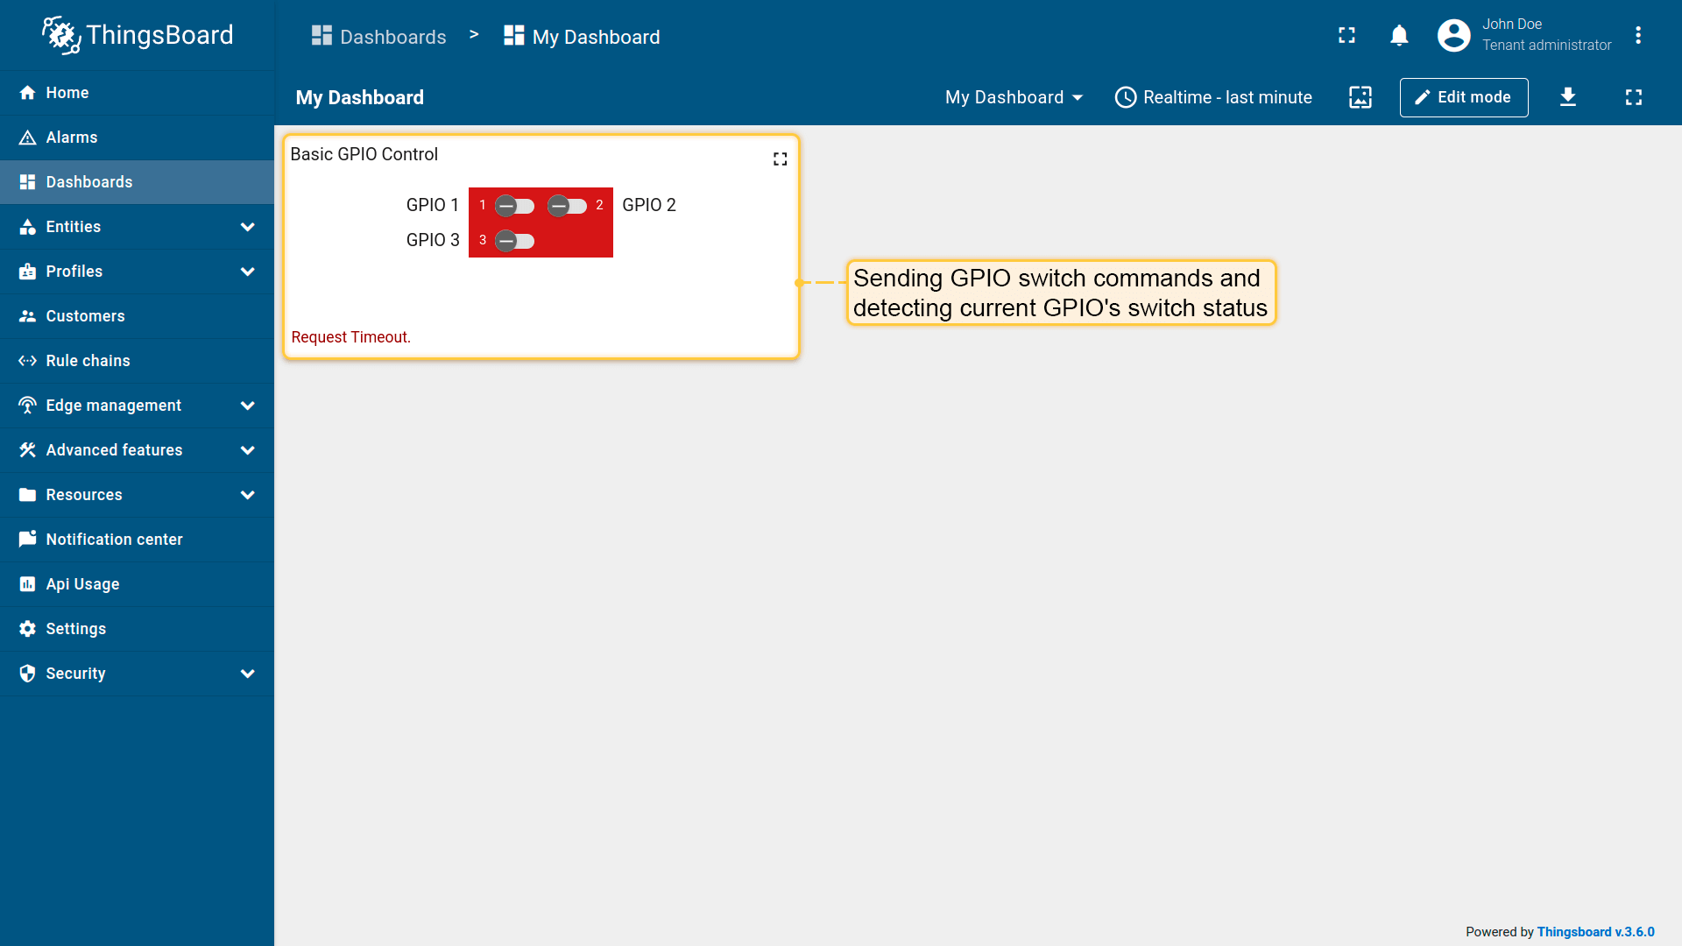
Task: Click the John Doe account avatar
Action: [1453, 35]
